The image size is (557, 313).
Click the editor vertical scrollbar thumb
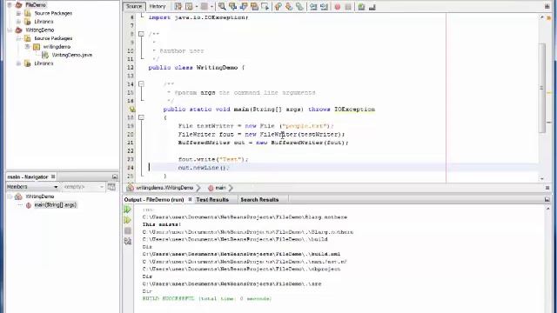[542, 88]
